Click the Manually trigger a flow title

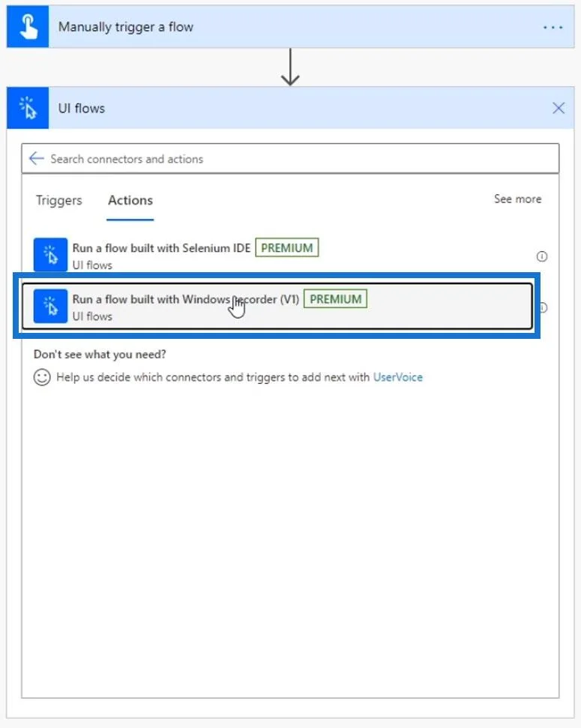point(125,27)
